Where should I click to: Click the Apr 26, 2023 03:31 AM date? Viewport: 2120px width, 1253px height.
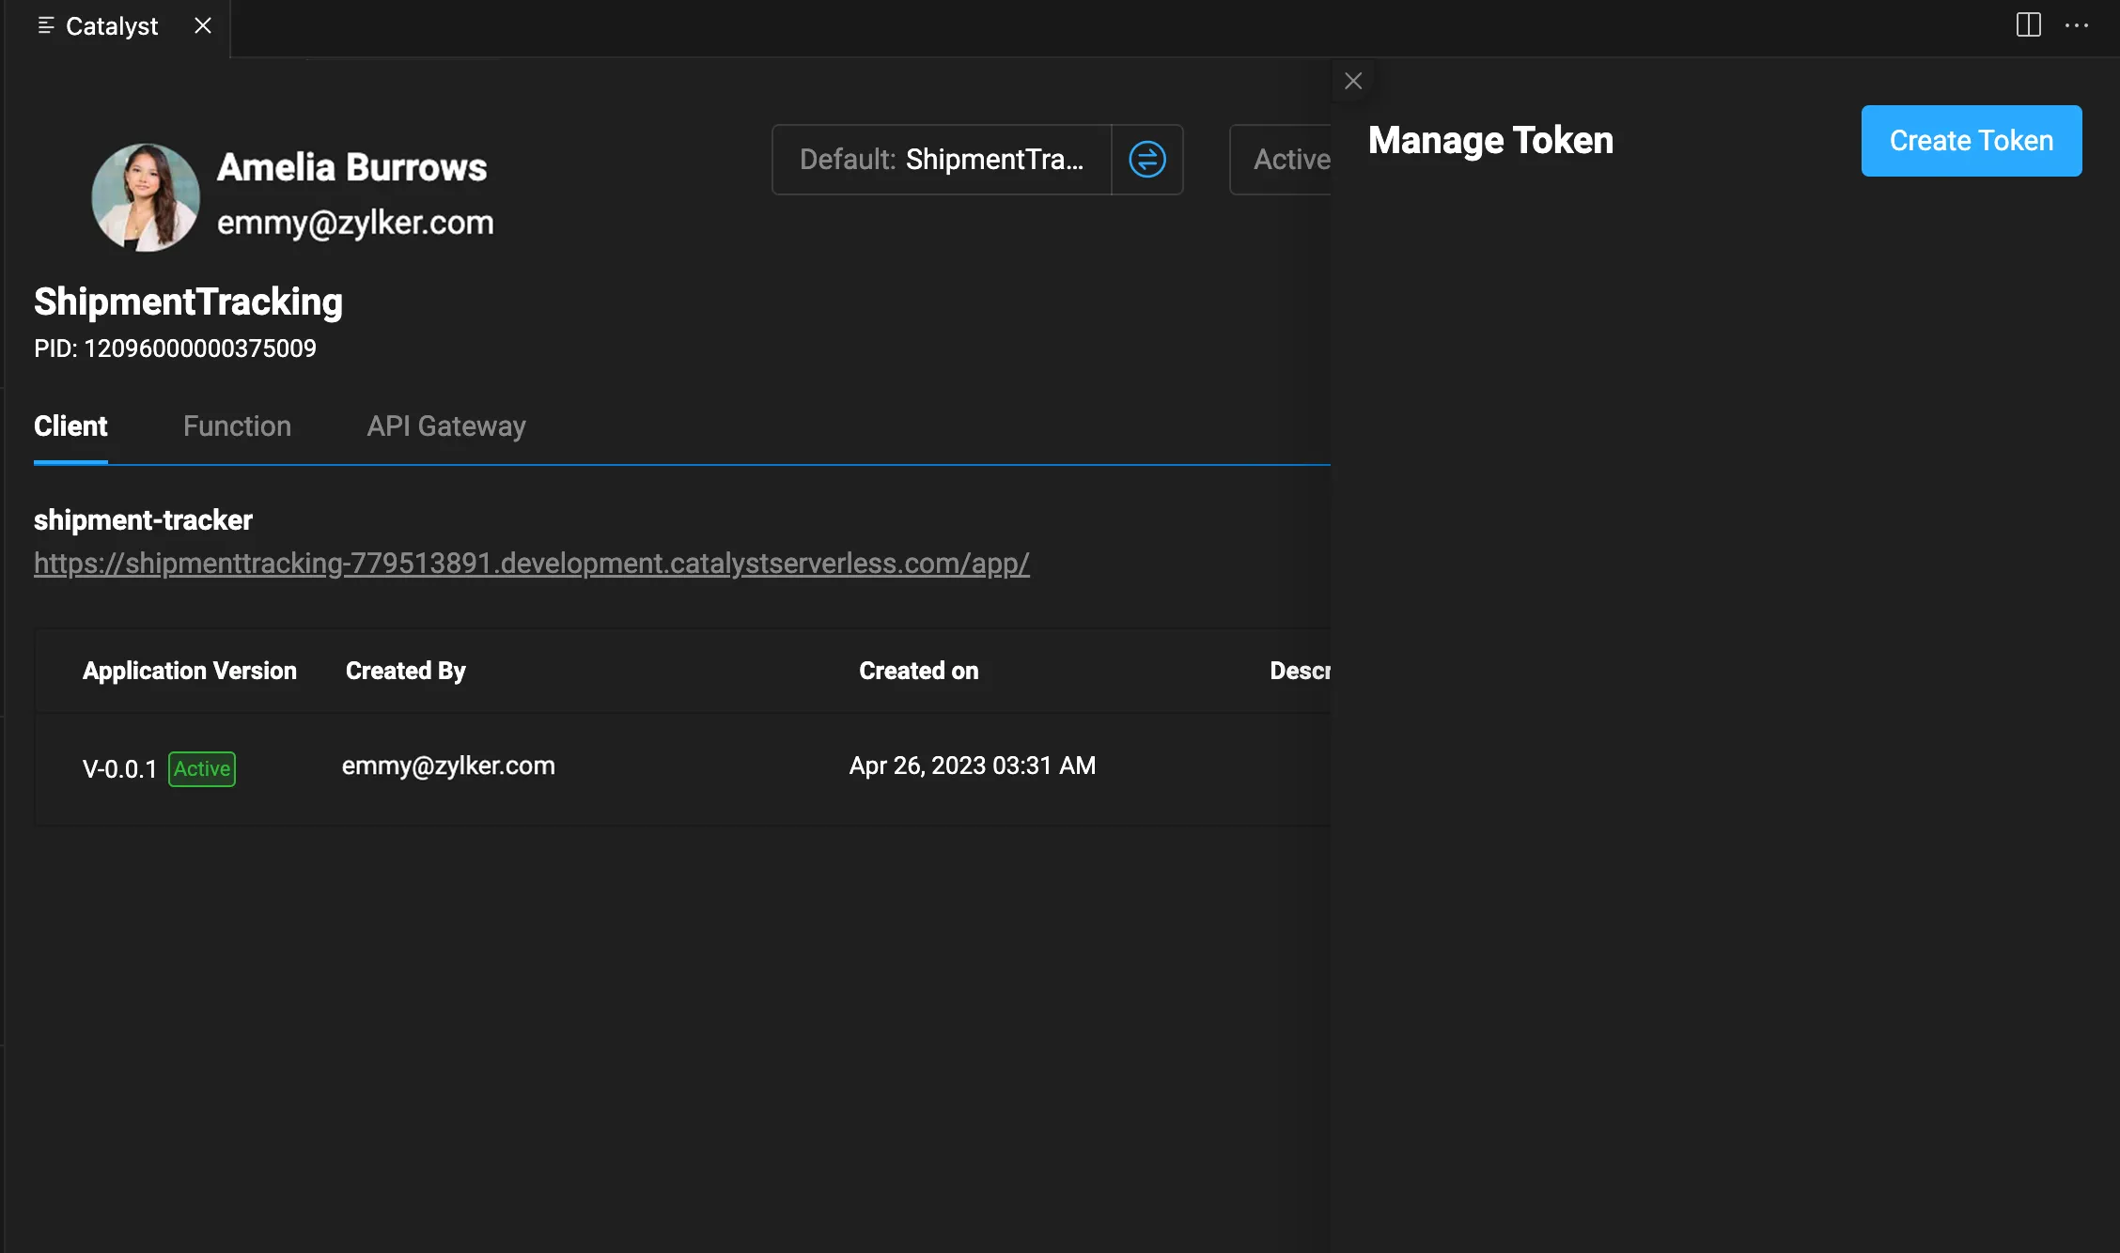coord(973,766)
